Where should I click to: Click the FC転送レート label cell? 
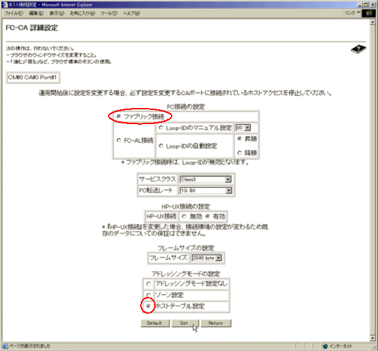pos(157,190)
